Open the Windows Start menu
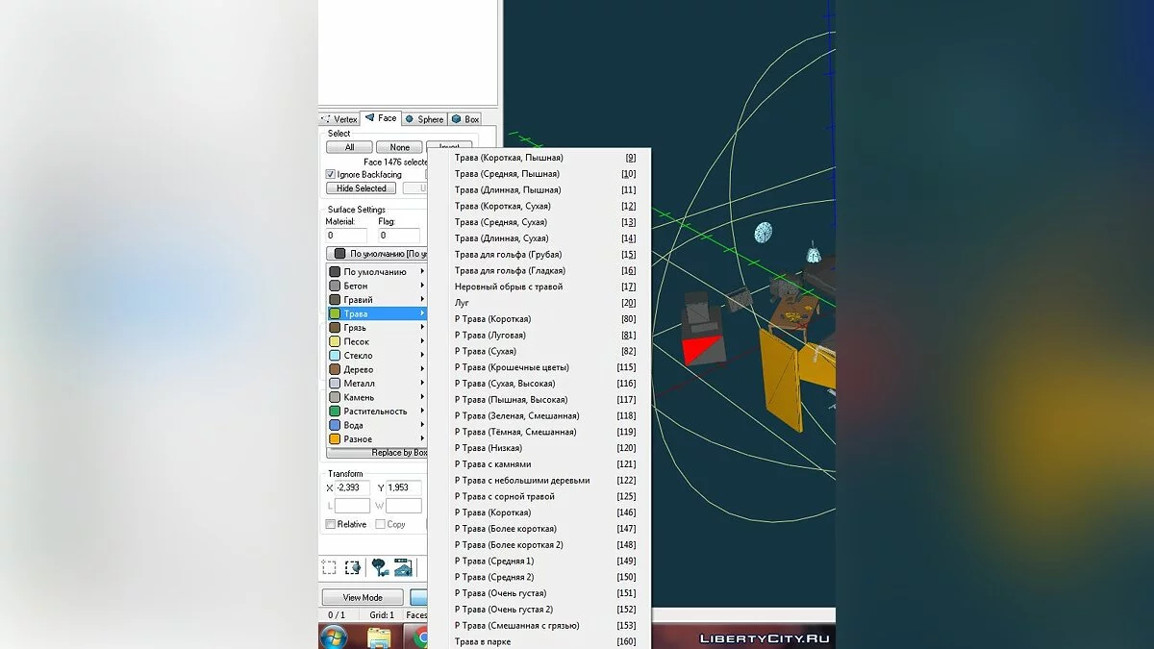1154x649 pixels. 335,637
